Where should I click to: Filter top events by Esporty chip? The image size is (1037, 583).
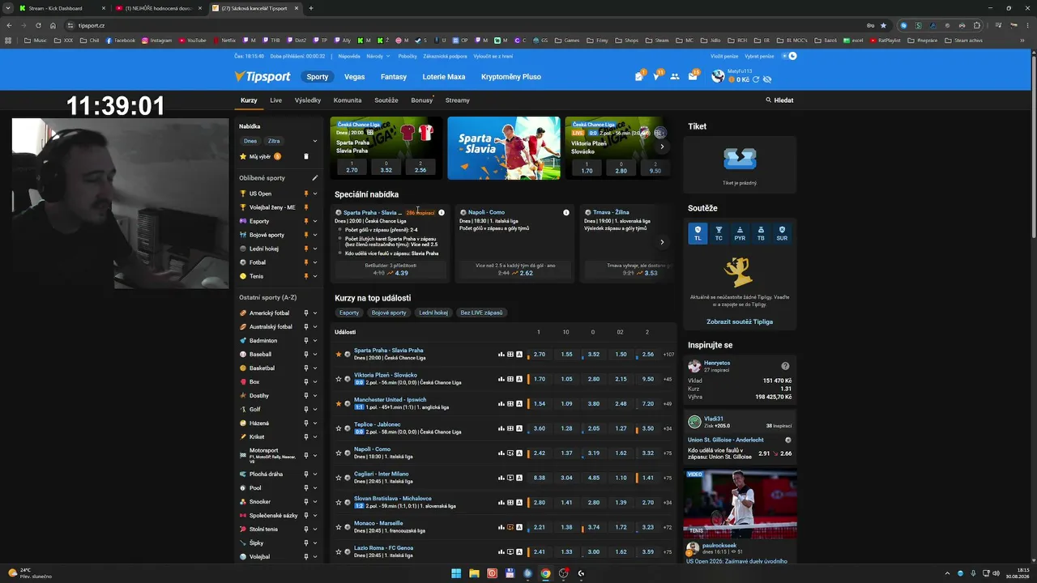349,313
